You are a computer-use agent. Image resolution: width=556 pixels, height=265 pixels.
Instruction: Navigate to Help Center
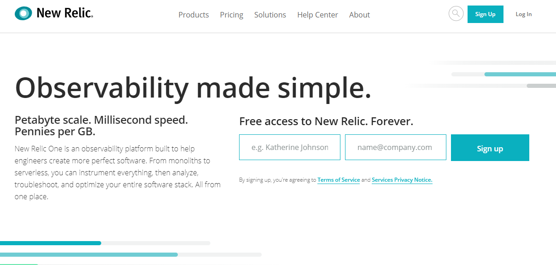[x=317, y=15]
